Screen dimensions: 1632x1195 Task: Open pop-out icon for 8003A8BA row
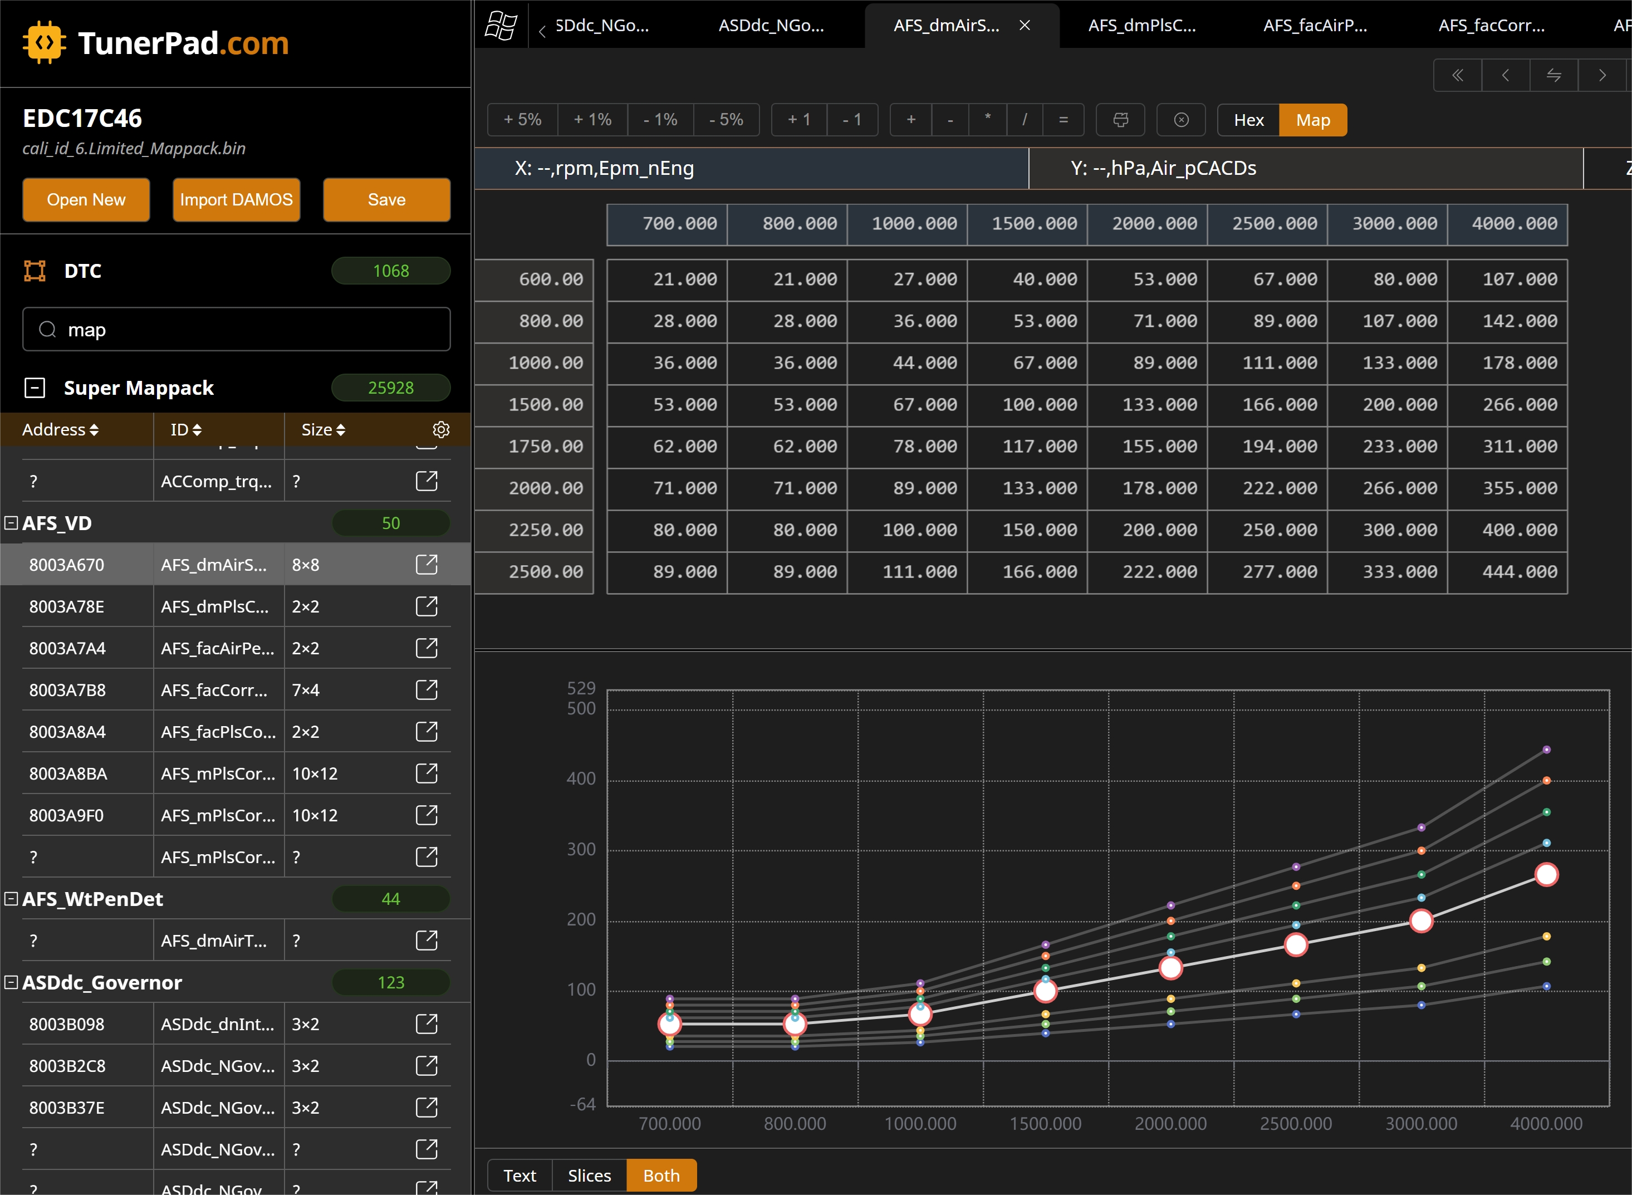(427, 773)
